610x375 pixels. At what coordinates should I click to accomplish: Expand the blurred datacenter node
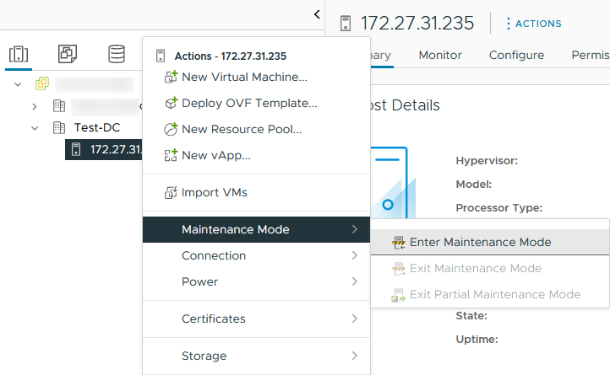[x=35, y=106]
